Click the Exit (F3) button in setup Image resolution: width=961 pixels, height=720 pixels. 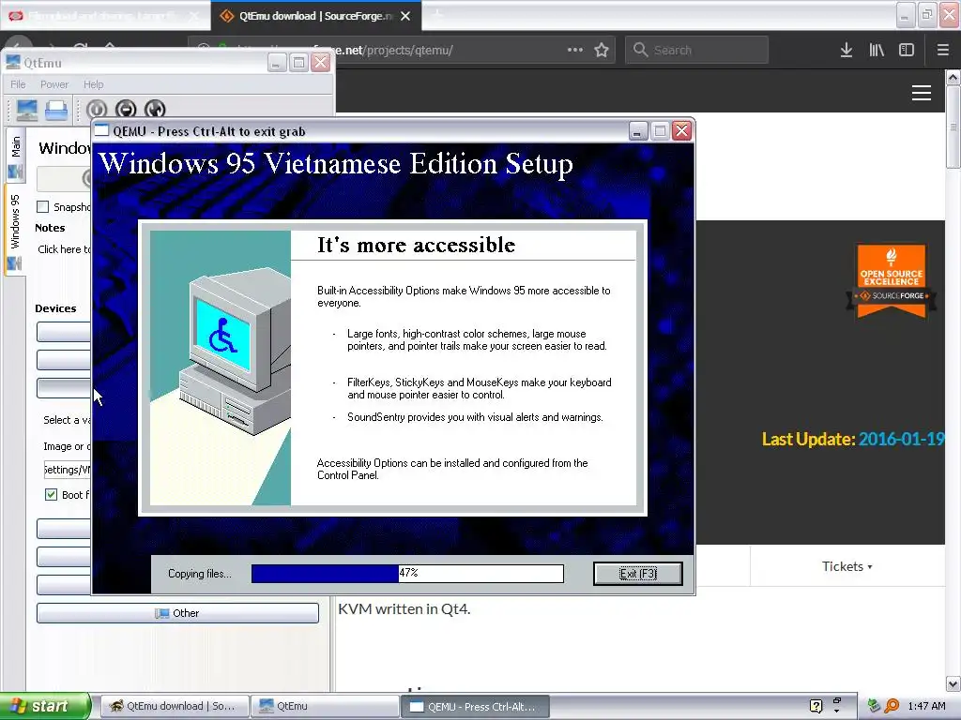click(x=637, y=574)
